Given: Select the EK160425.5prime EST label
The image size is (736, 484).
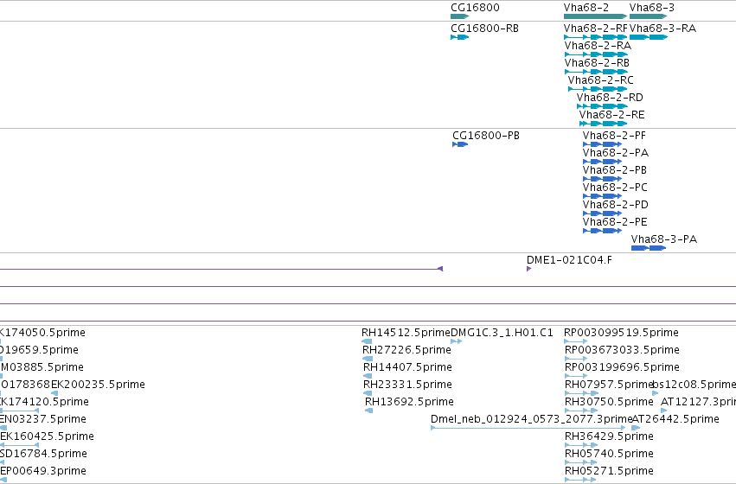Looking at the screenshot, I should tap(47, 436).
